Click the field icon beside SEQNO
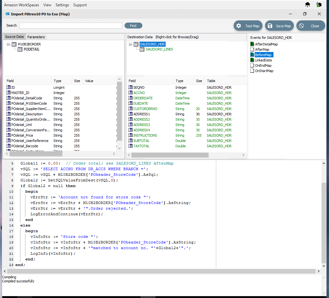This screenshot has height=298, width=329. point(130,87)
